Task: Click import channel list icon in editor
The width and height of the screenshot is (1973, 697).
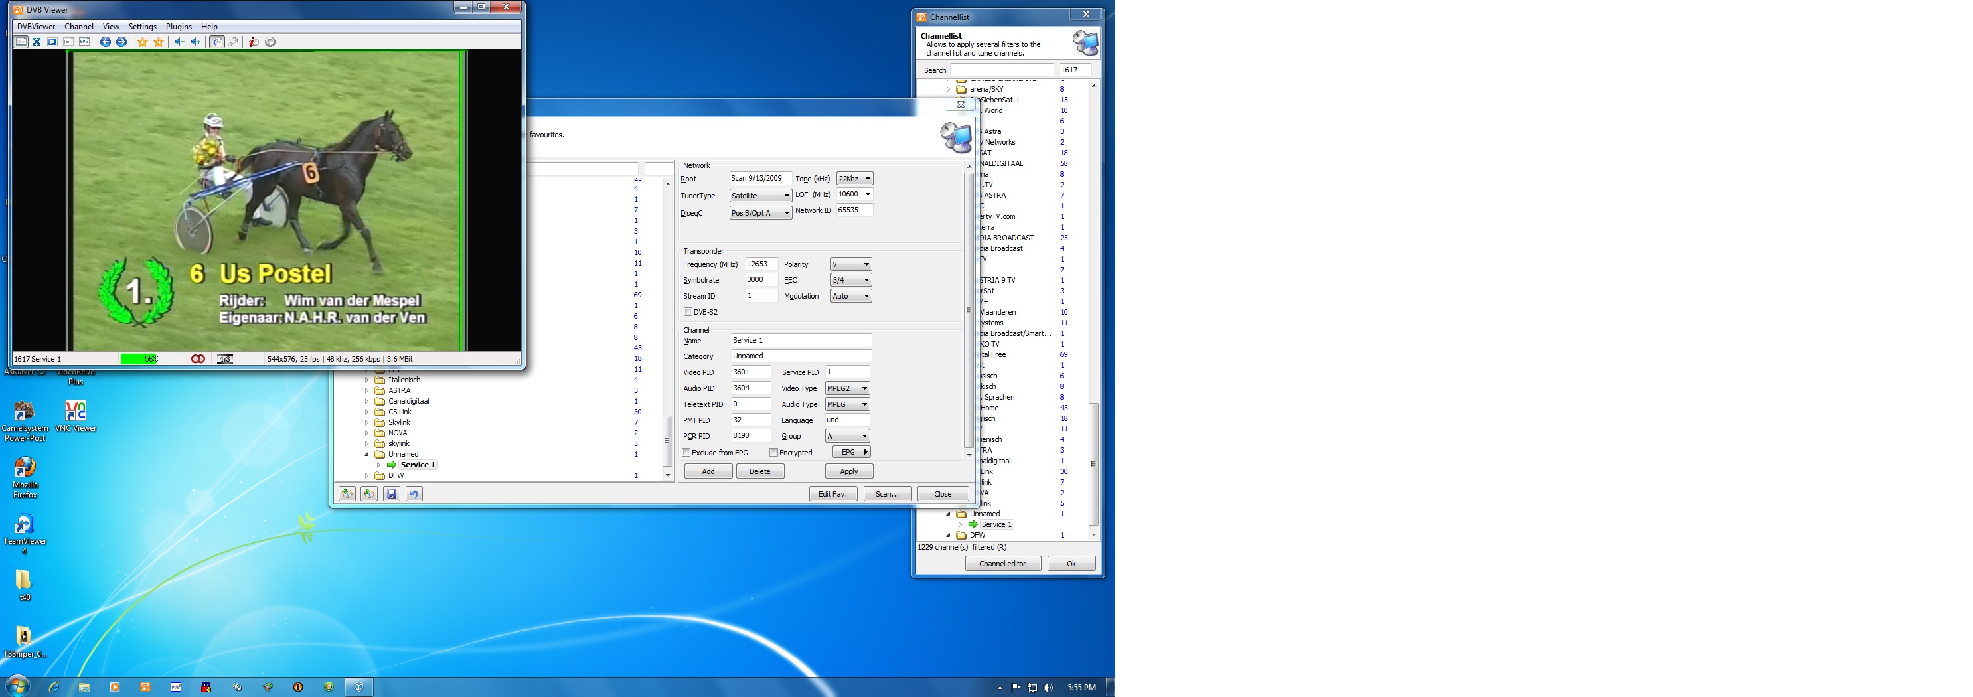Action: 347,494
